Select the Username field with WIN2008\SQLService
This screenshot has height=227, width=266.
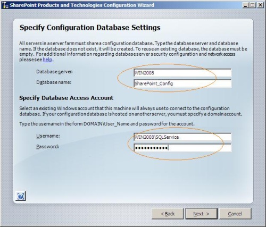coord(182,137)
